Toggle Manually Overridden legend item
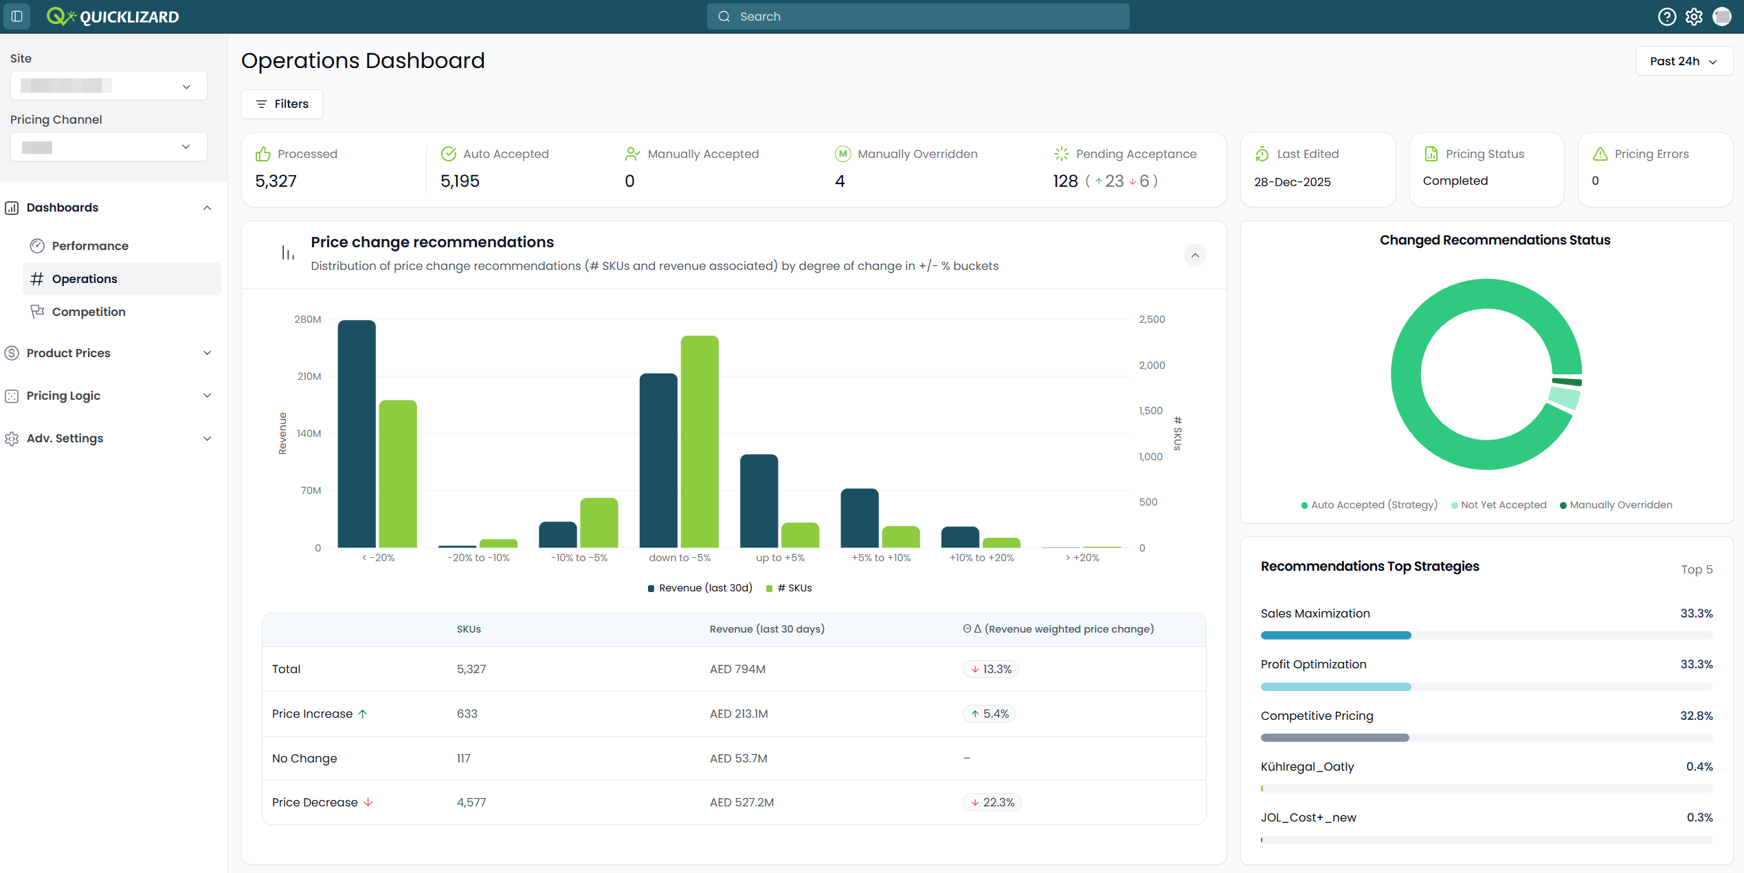The image size is (1744, 873). point(1616,505)
